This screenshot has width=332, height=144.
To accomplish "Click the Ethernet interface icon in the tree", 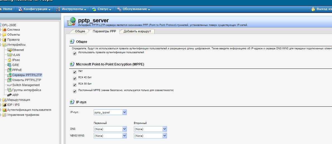I will (10, 50).
